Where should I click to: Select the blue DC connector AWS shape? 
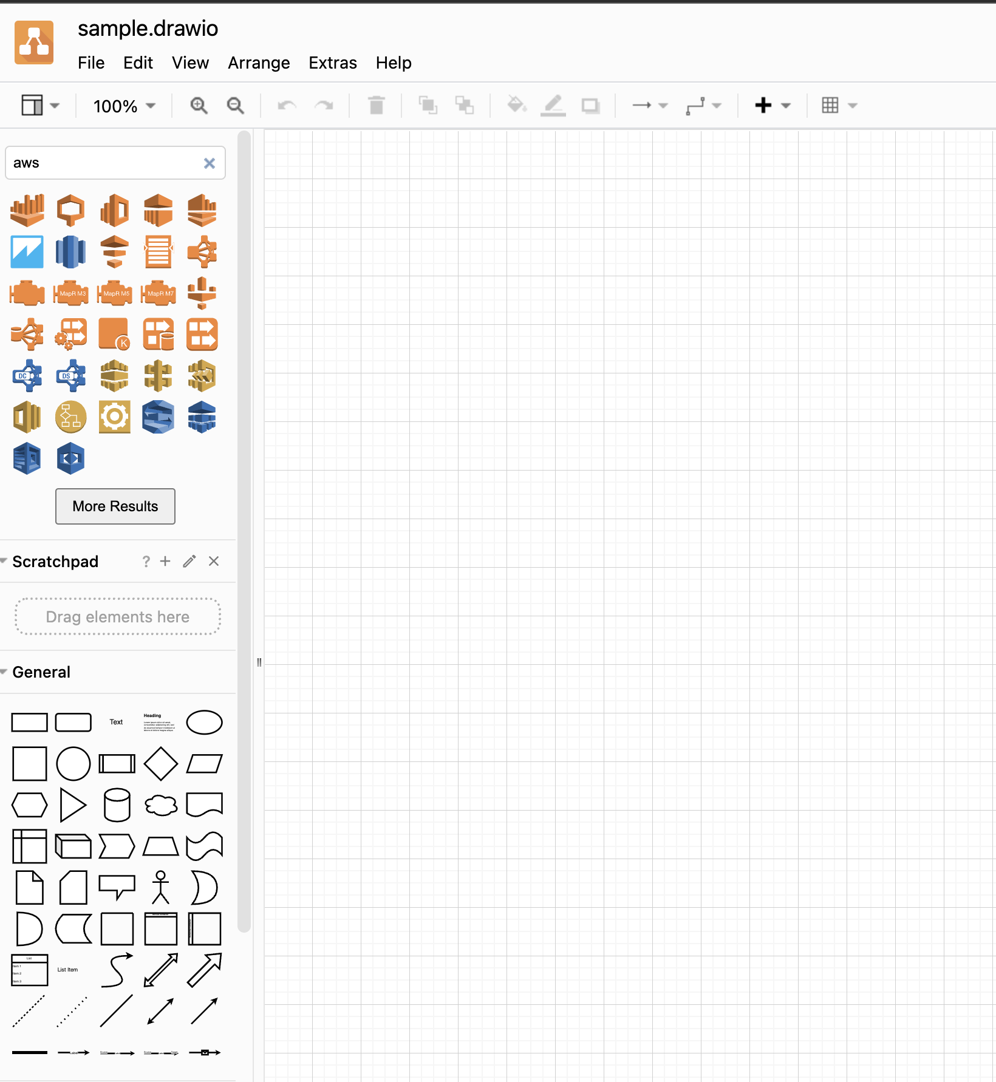pyautogui.click(x=27, y=376)
